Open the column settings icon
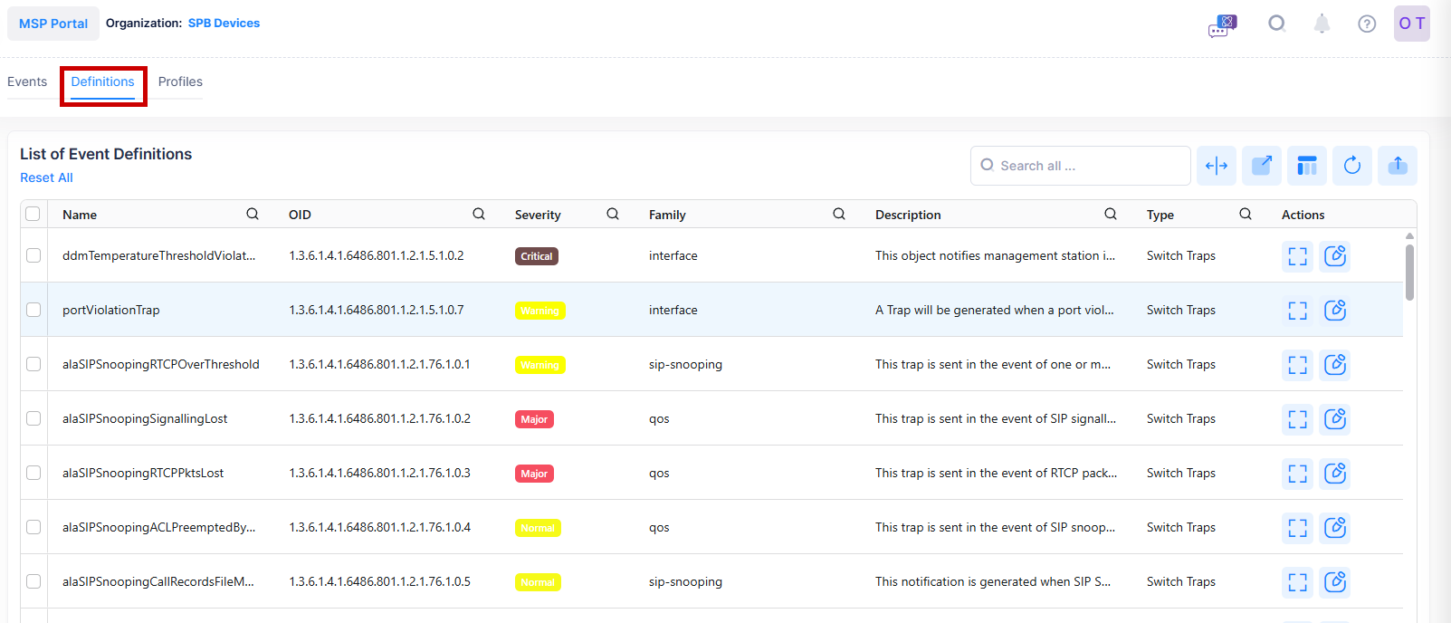This screenshot has width=1451, height=623. (x=1307, y=166)
